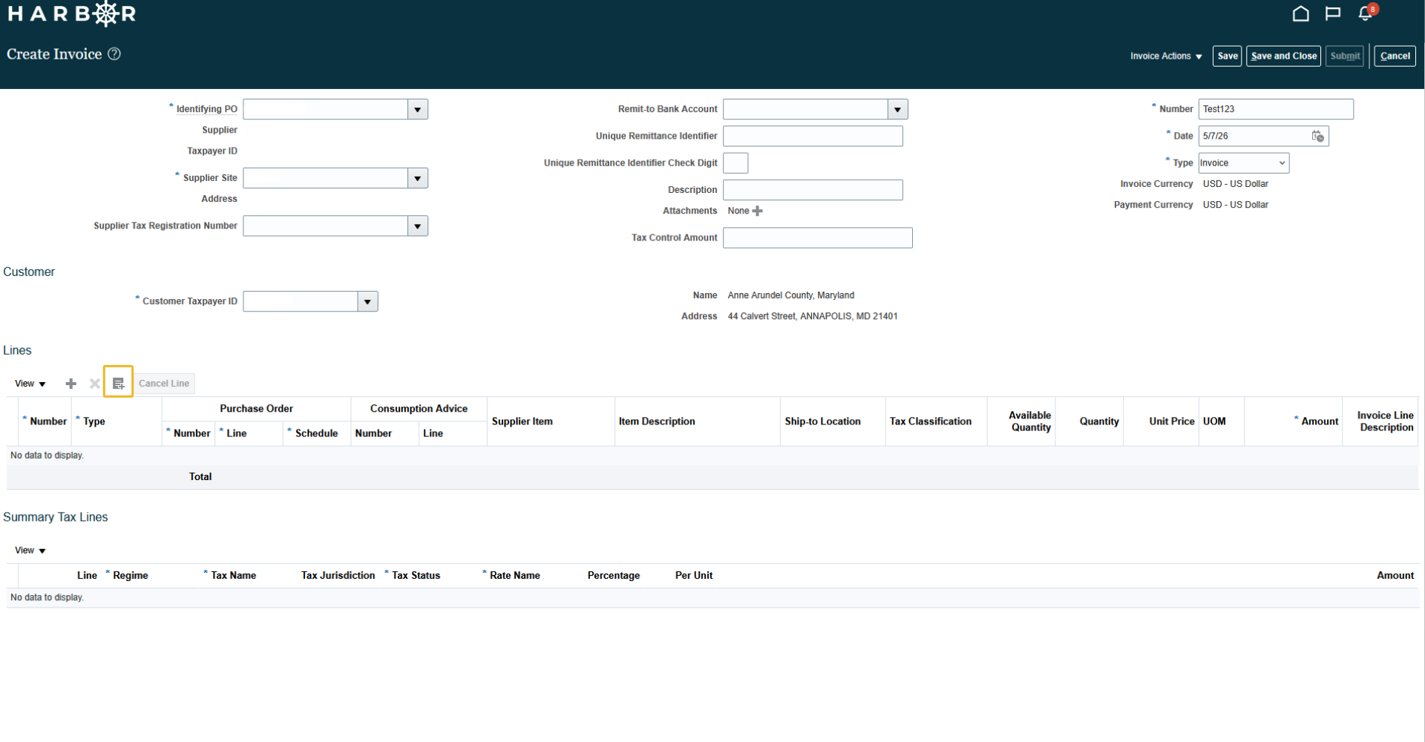Image resolution: width=1425 pixels, height=742 pixels.
Task: Click the help icon beside Create Invoice
Action: coord(114,54)
